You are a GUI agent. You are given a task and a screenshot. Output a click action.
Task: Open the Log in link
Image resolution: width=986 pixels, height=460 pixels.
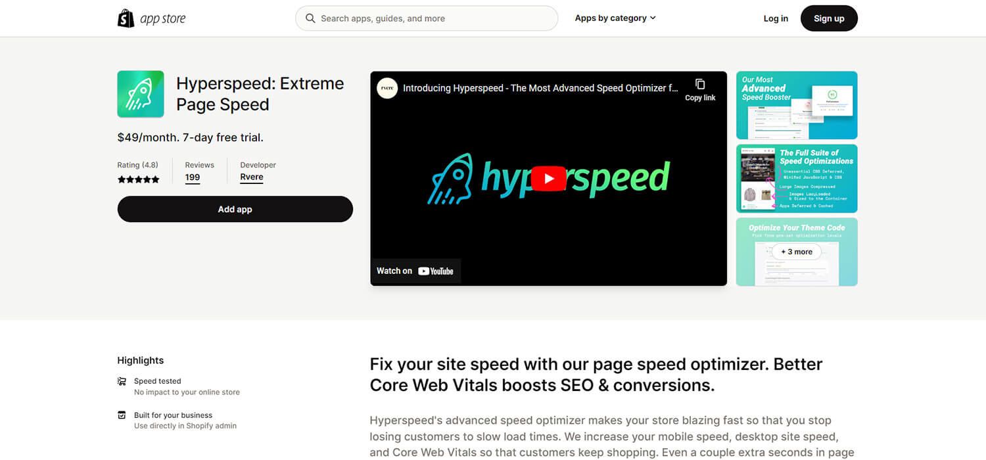click(x=776, y=18)
